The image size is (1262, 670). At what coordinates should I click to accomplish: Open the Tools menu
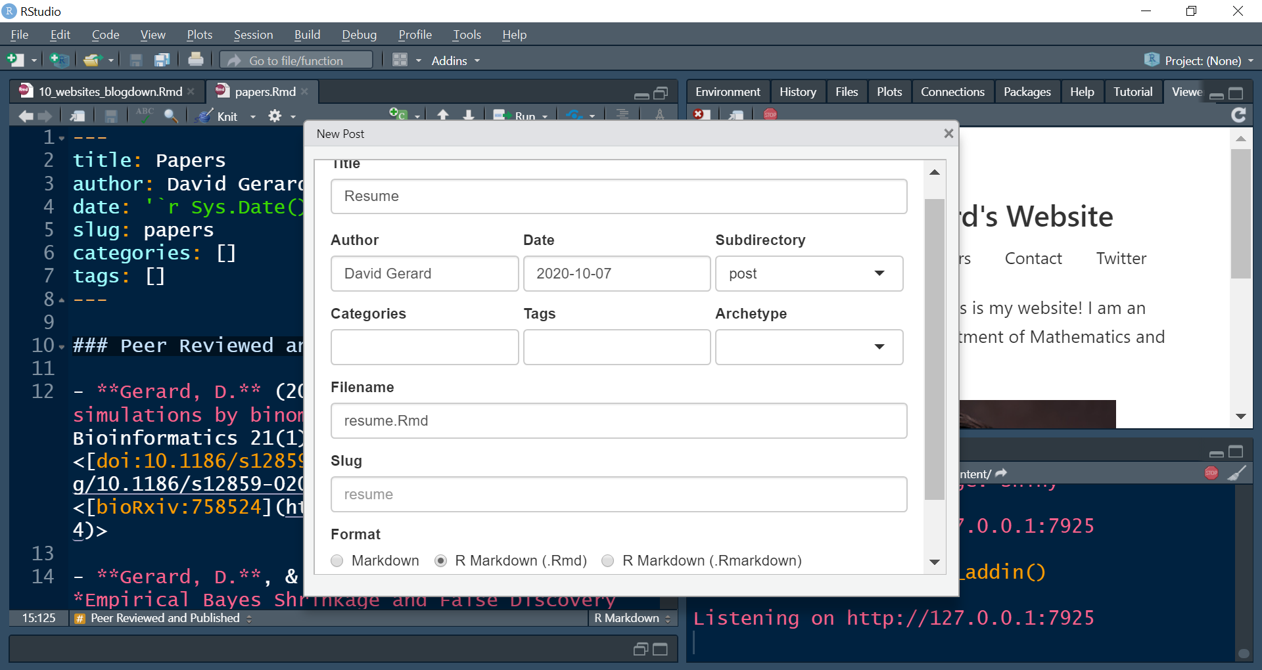point(467,35)
